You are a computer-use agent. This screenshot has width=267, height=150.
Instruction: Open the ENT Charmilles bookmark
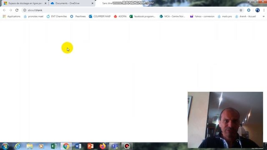pos(57,16)
